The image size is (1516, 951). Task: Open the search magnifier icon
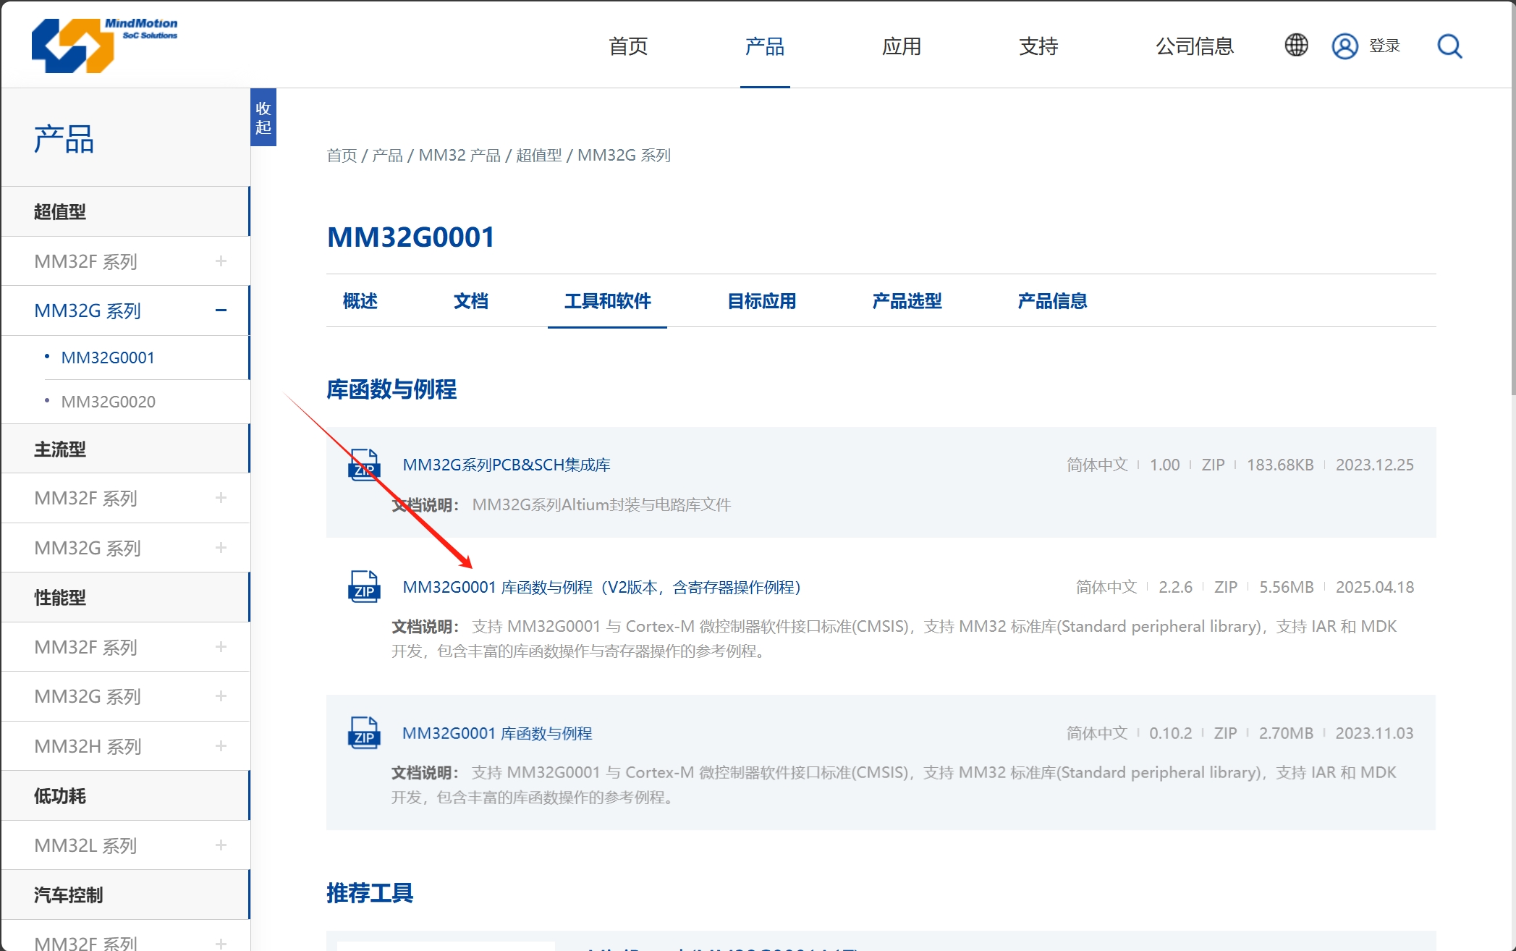[1449, 46]
